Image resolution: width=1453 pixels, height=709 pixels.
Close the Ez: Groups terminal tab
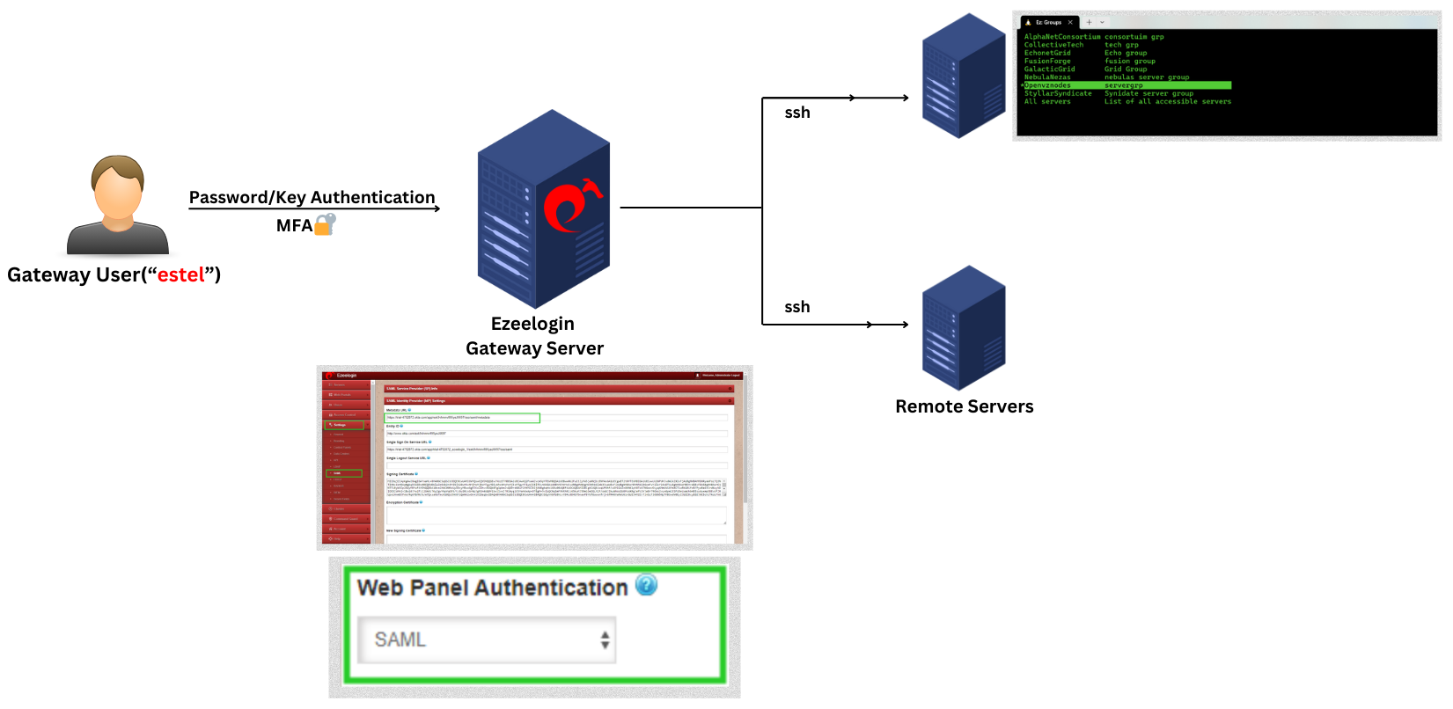(1070, 22)
